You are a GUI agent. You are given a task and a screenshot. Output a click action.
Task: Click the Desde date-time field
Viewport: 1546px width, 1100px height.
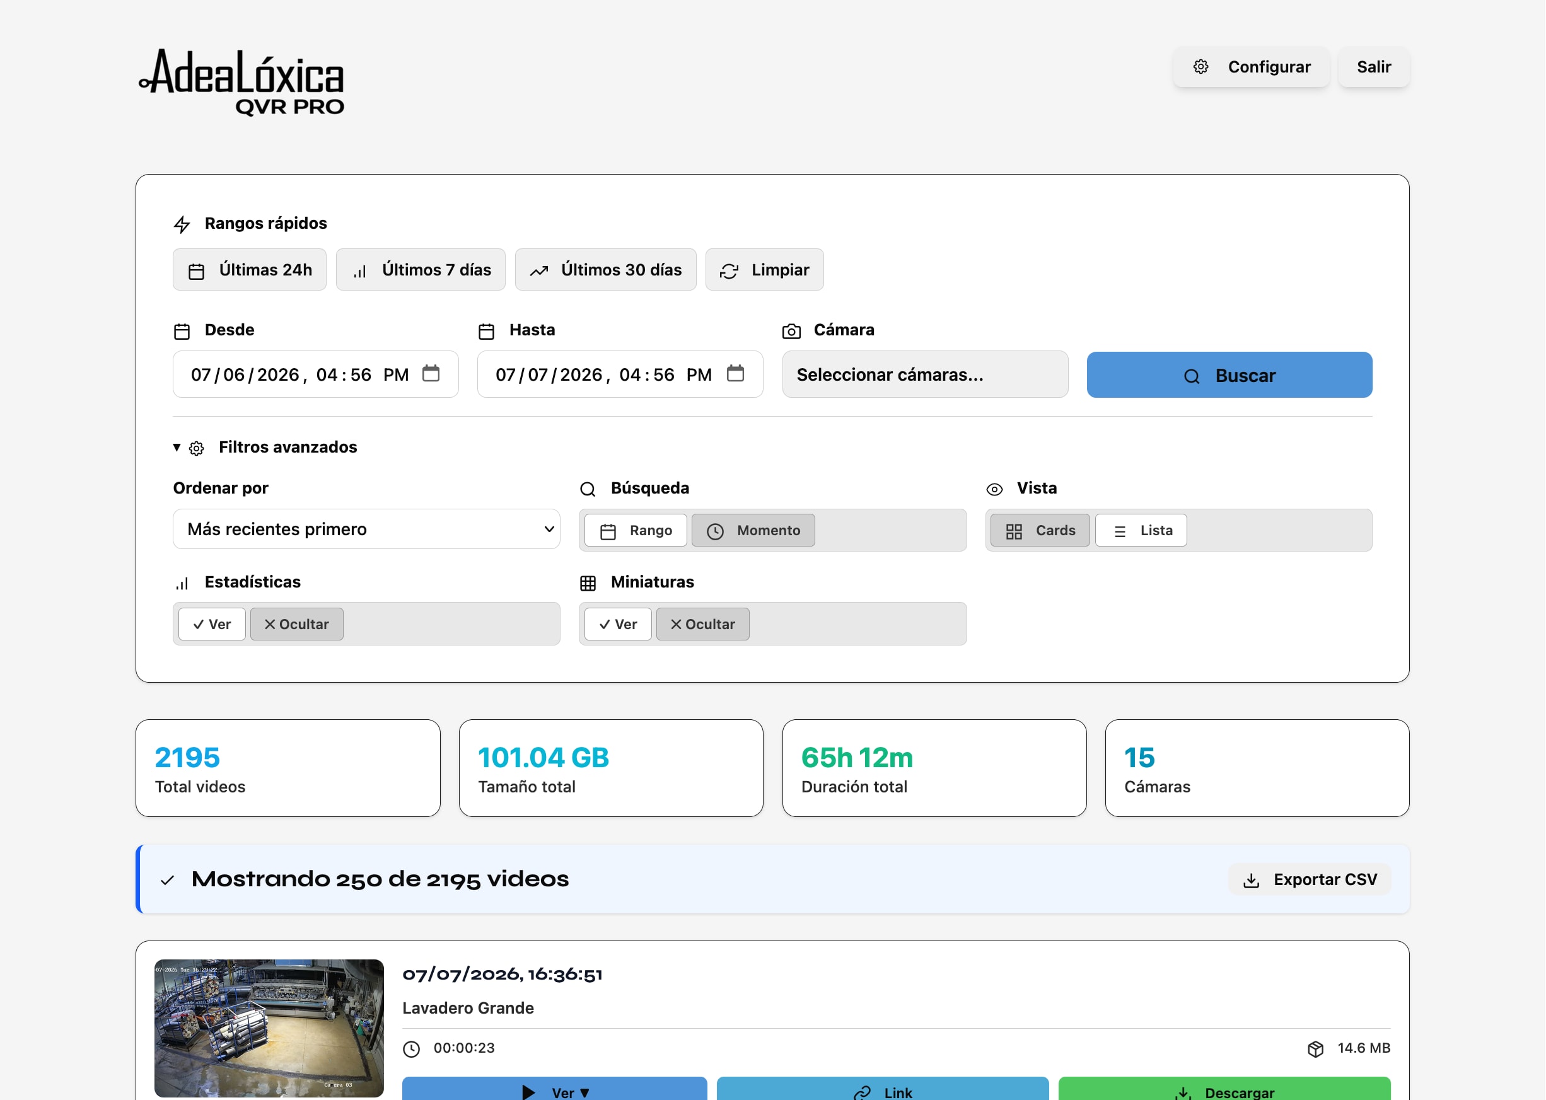[316, 374]
